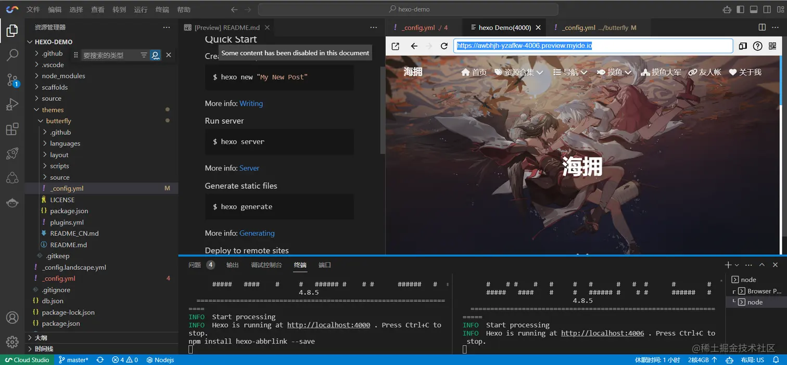Open preview in external browser icon
Screen dimensions: 787x365
click(x=395, y=46)
